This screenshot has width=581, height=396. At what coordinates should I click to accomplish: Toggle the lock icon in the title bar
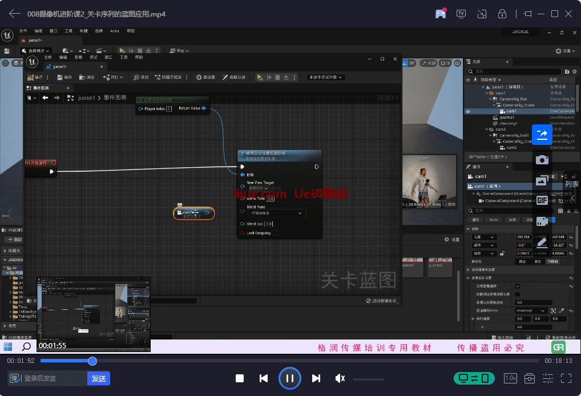502,14
